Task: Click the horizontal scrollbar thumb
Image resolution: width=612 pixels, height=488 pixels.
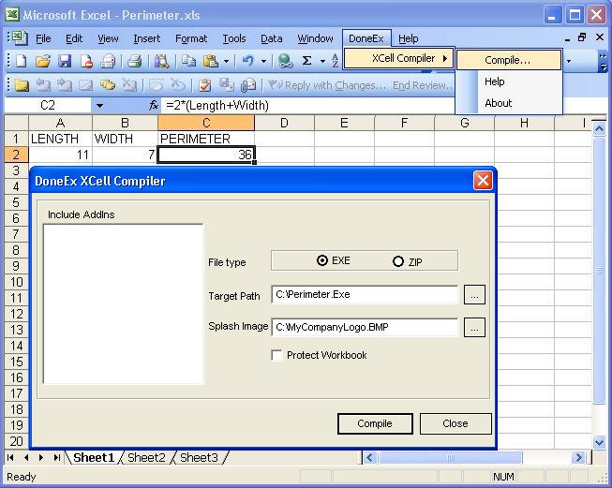Action: (x=451, y=458)
